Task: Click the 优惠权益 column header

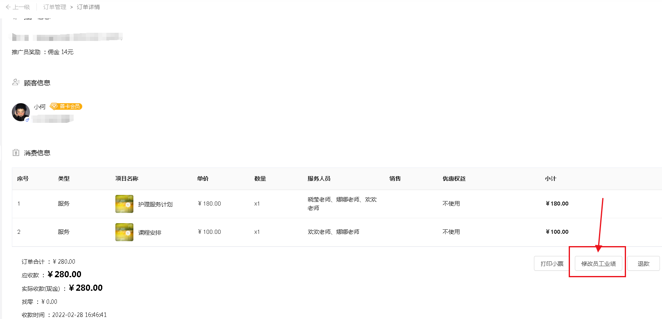Action: 454,179
